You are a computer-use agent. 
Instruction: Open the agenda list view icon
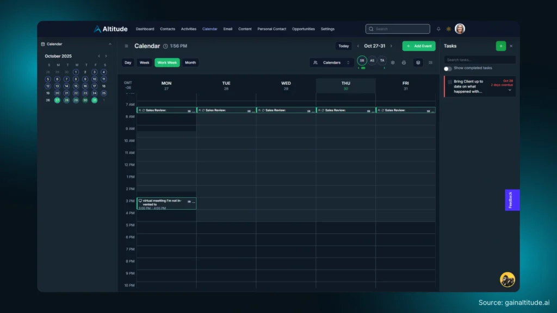click(x=430, y=63)
